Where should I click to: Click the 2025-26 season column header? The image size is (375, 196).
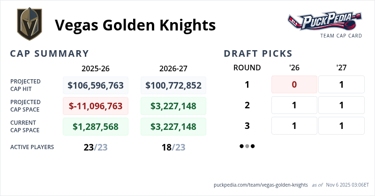(x=96, y=68)
